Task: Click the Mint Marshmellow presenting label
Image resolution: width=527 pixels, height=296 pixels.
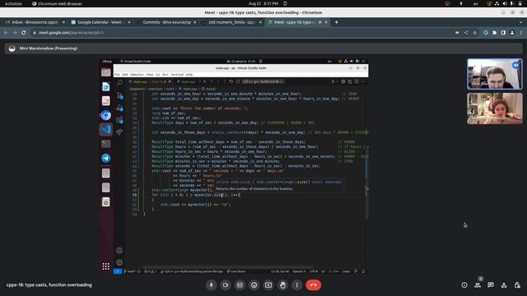Action: pyautogui.click(x=48, y=49)
